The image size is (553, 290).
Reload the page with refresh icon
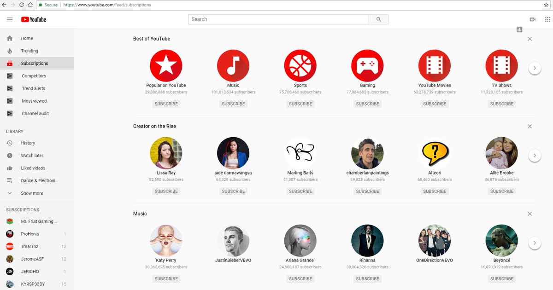point(21,5)
